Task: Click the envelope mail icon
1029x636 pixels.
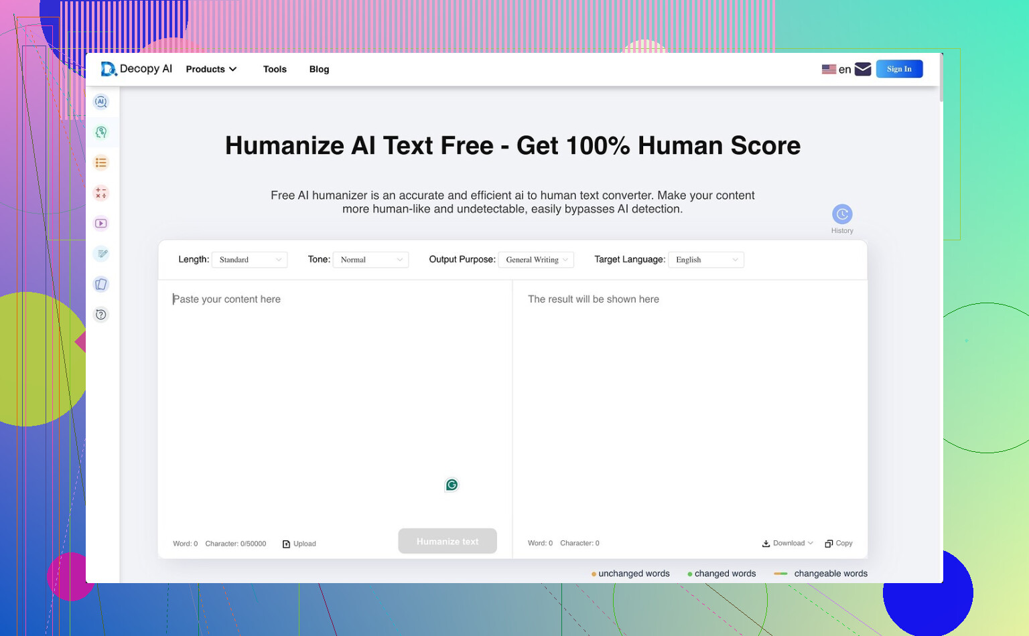Action: pos(863,69)
